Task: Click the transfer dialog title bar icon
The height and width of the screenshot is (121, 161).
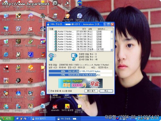Action: 48,25
